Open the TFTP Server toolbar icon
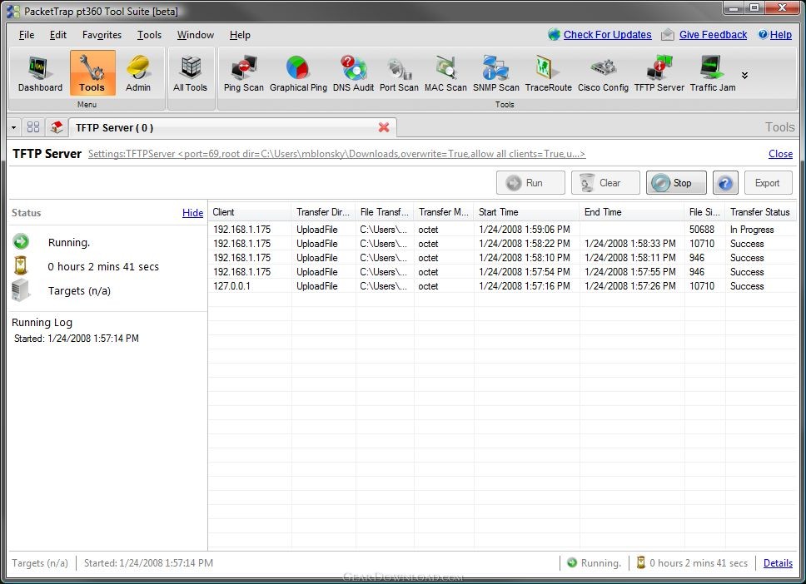The width and height of the screenshot is (806, 584). [659, 73]
